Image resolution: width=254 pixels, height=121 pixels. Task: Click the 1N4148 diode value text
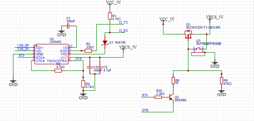[119, 42]
